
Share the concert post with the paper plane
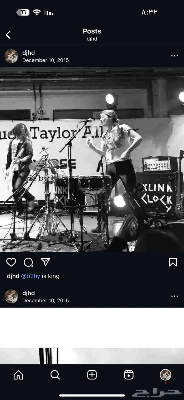45,262
